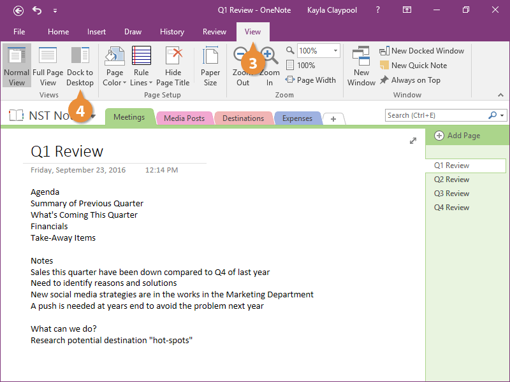Switch to Full Page View
Screen dimensions: 510x382
pyautogui.click(x=48, y=66)
